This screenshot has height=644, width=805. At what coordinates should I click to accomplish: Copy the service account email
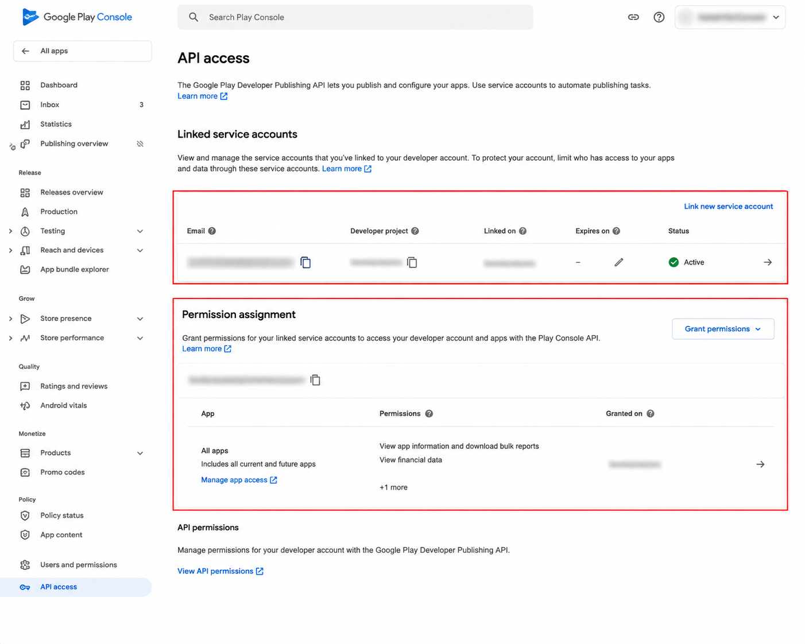[x=305, y=262]
